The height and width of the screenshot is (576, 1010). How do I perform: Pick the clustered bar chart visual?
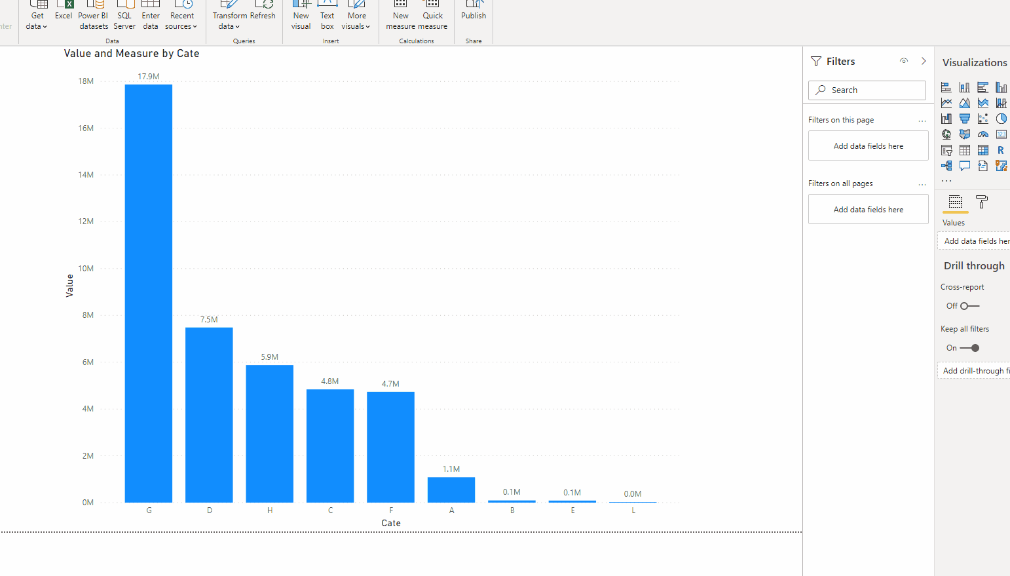[x=983, y=87]
